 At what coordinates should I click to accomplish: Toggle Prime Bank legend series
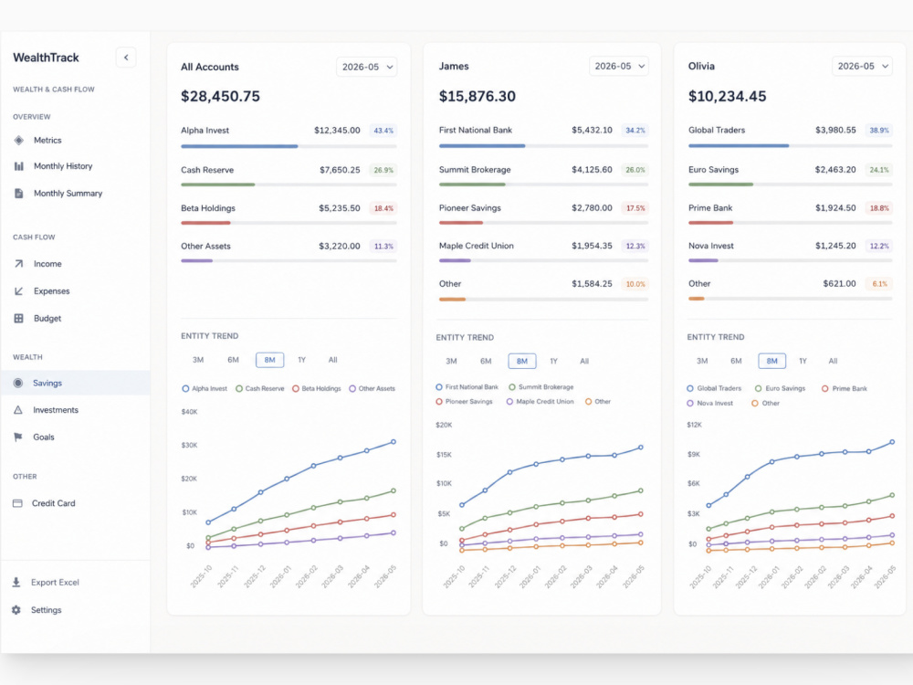(x=845, y=388)
